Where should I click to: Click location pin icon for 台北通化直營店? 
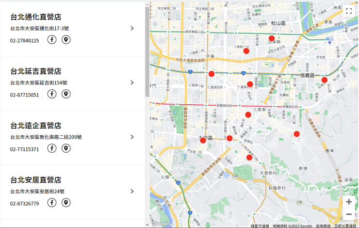point(66,40)
